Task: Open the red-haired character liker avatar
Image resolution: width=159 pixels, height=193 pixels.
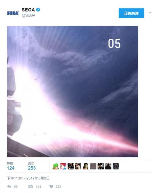Action: tap(63, 166)
